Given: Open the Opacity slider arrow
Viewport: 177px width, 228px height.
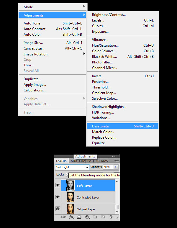Looking at the screenshot, I should 116,167.
